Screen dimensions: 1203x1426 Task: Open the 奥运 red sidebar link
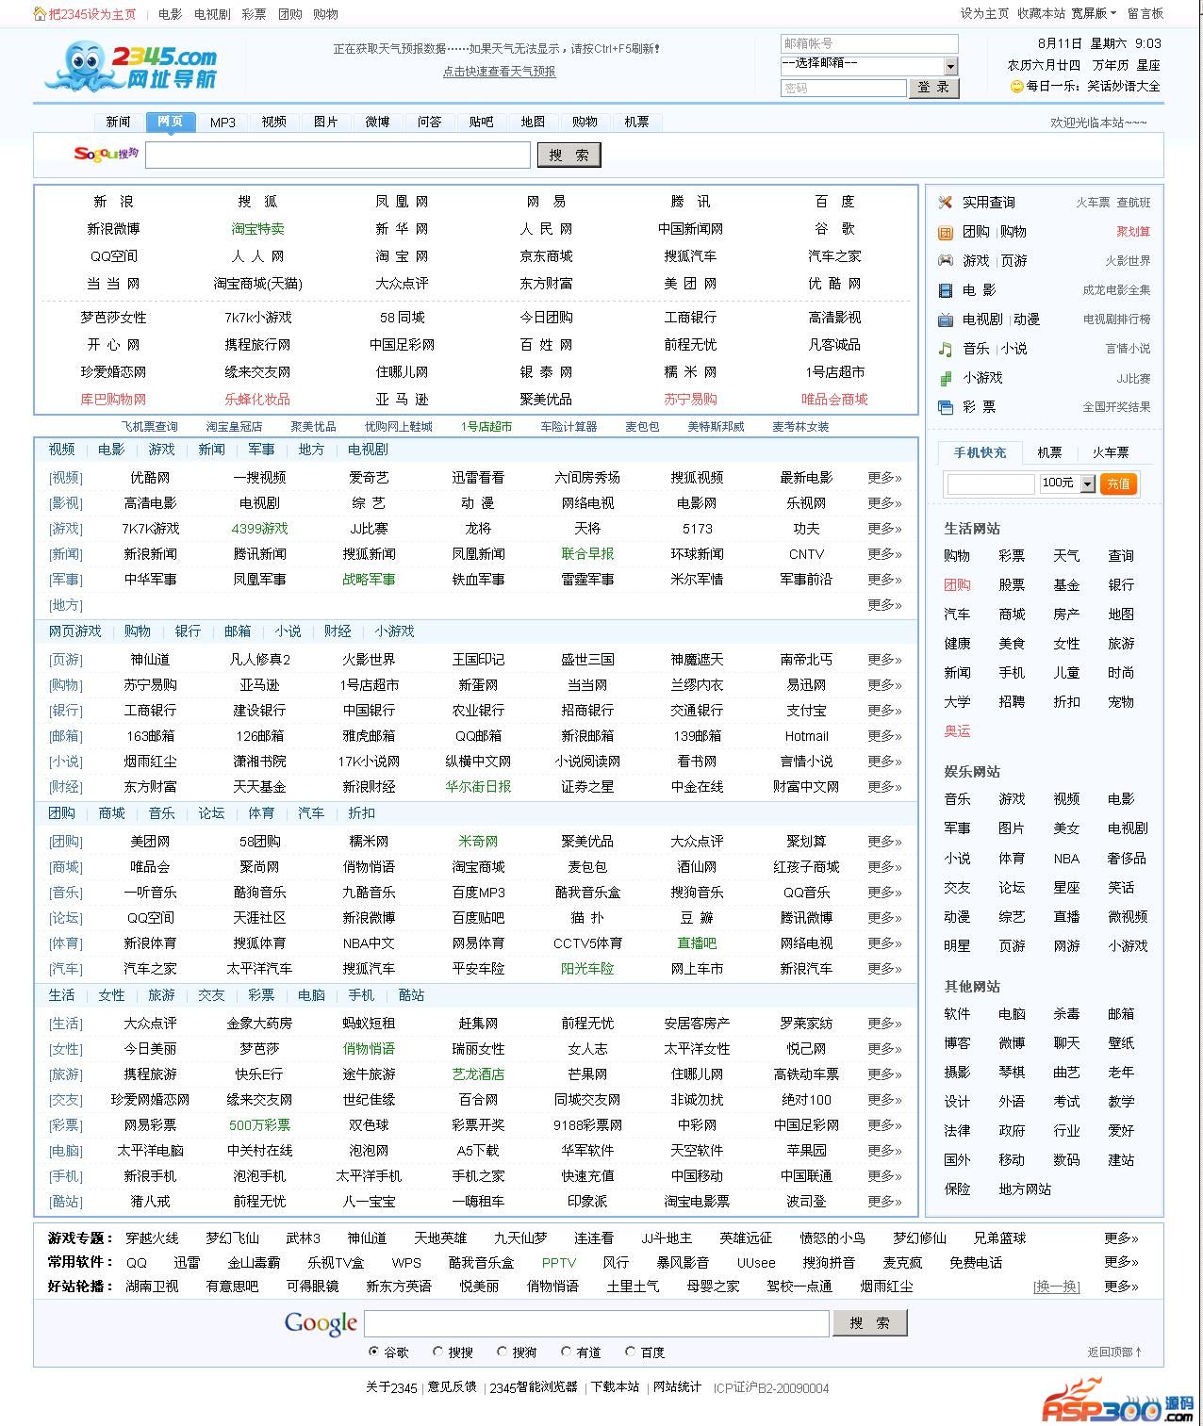click(957, 731)
